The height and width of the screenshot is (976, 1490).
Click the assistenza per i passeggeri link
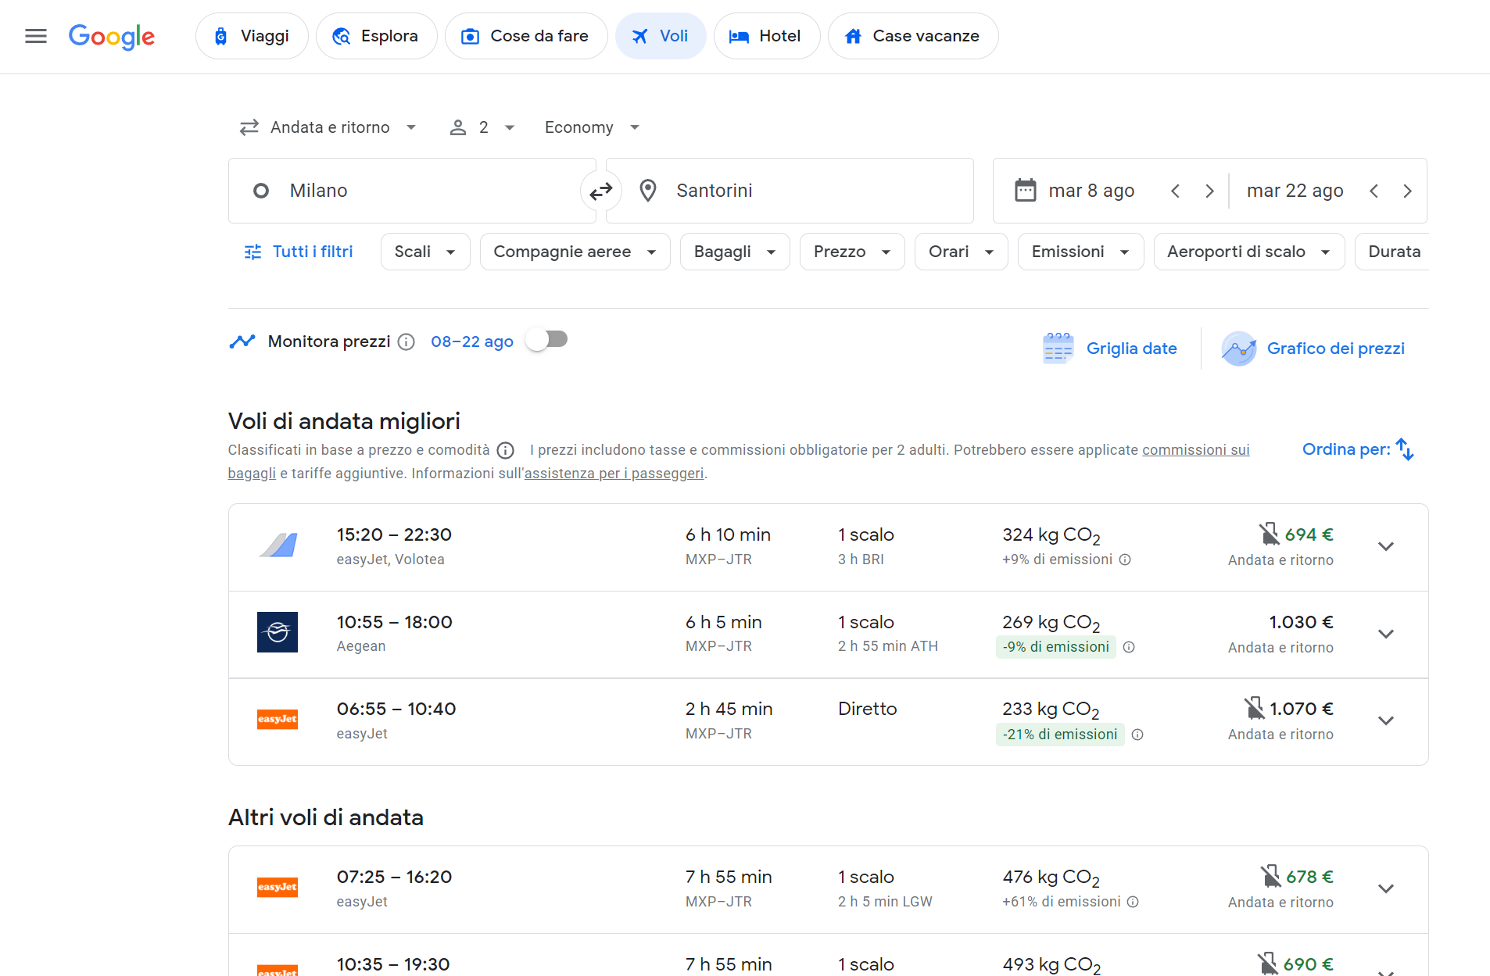pos(613,473)
